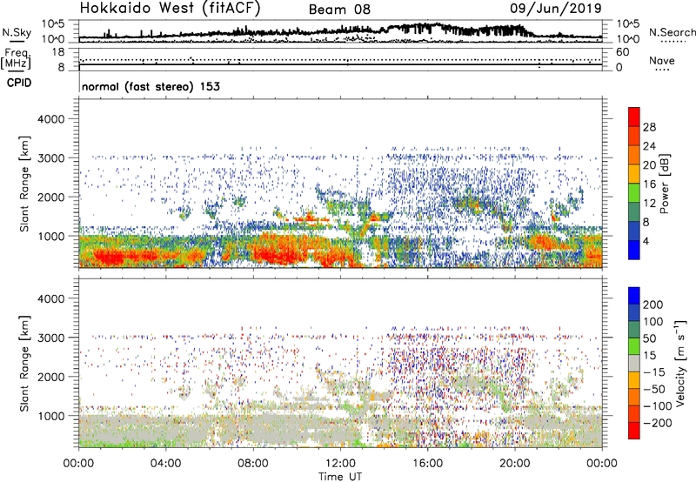696x482 pixels.
Task: Click the "20" tick on Power colorbar
Action: pos(649,165)
